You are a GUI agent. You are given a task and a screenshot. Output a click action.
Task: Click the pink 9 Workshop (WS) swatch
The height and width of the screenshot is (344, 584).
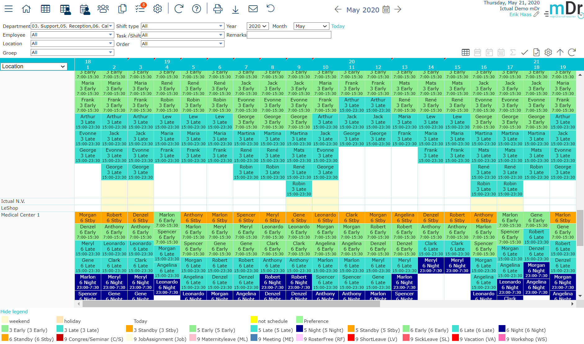tap(502, 337)
